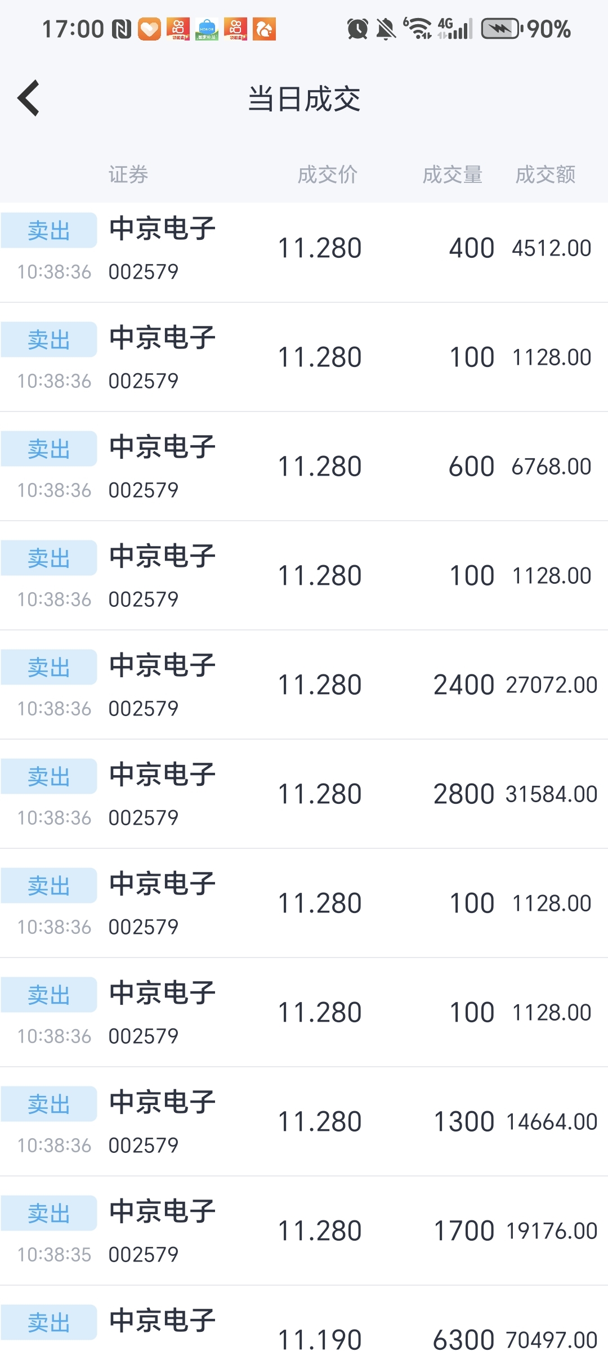Tap the Wi-Fi signal status icon

click(418, 28)
